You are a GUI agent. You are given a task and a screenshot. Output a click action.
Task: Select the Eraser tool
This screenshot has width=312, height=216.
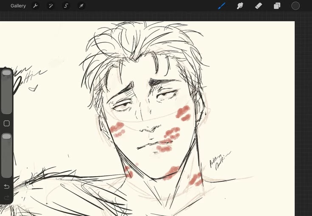click(259, 6)
